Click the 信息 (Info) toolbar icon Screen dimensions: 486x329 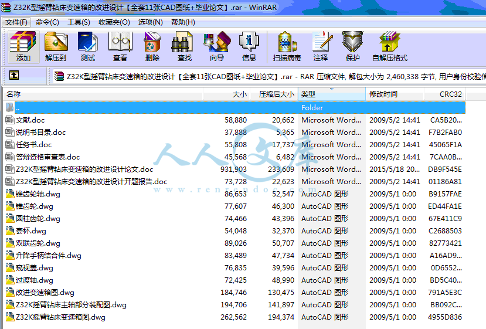pos(249,46)
